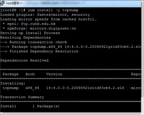The height and width of the screenshot is (115, 144).
Task: Click the Version column header
Action: click(54, 74)
